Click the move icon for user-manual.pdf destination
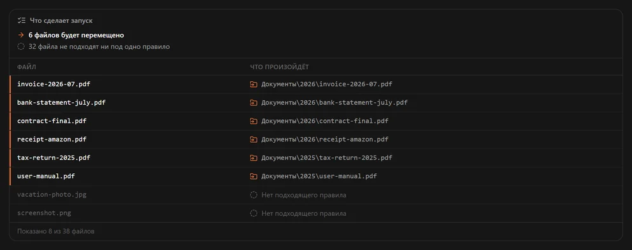This screenshot has height=250, width=632. pos(254,176)
